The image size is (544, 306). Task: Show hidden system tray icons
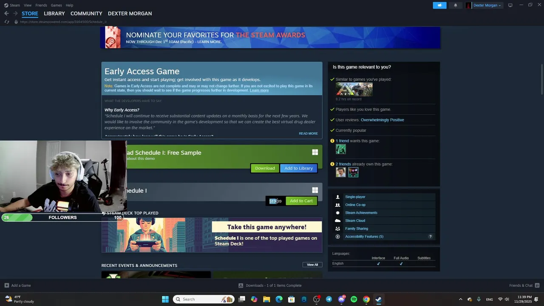coord(461,299)
